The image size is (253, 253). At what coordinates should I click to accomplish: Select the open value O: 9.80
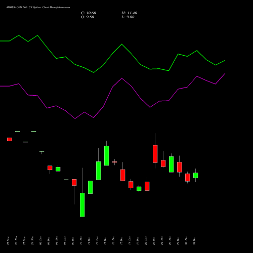pyautogui.click(x=88, y=17)
